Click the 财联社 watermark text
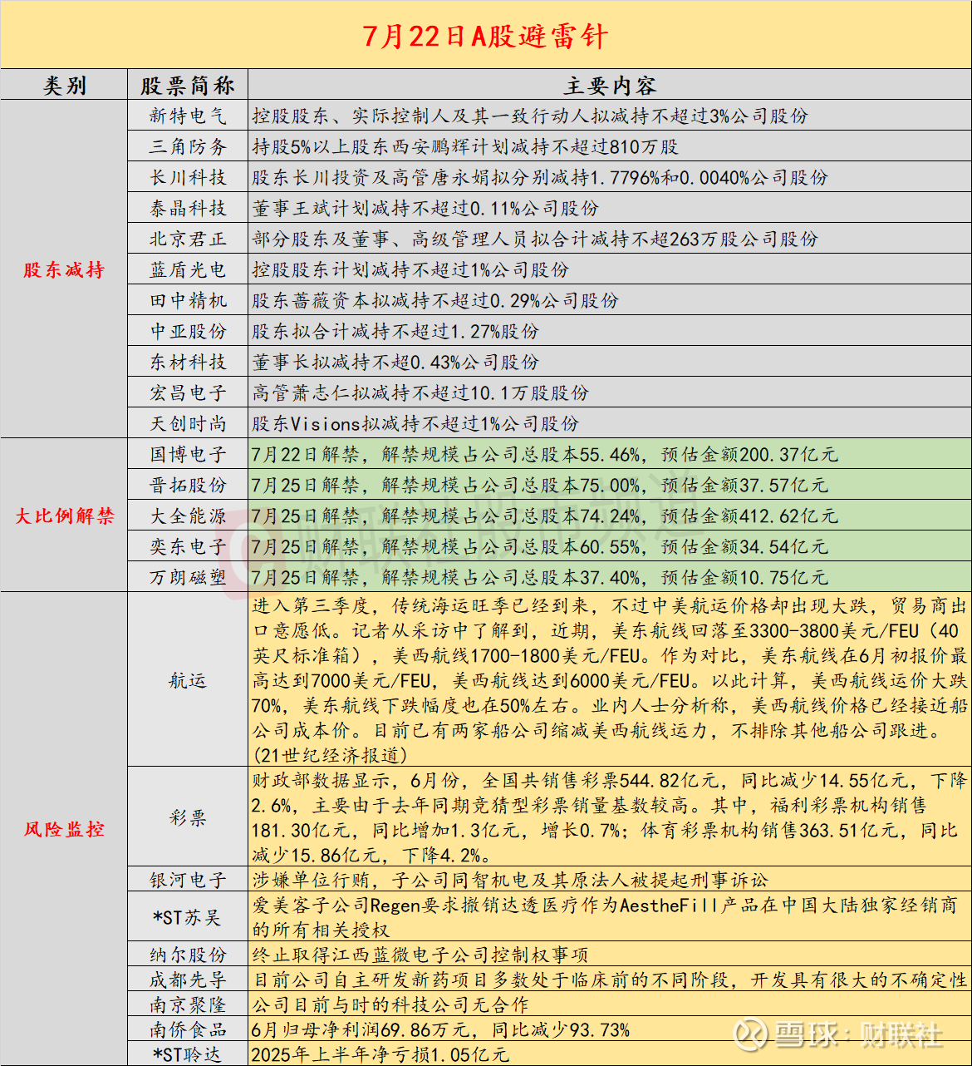The height and width of the screenshot is (1066, 972). (902, 1034)
